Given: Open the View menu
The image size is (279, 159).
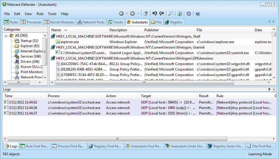Looking at the screenshot, I should click(28, 14).
